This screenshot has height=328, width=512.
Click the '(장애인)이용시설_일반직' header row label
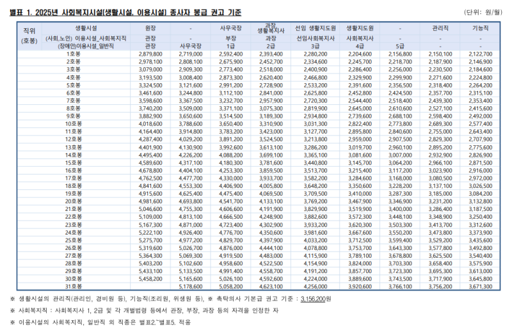[86, 46]
